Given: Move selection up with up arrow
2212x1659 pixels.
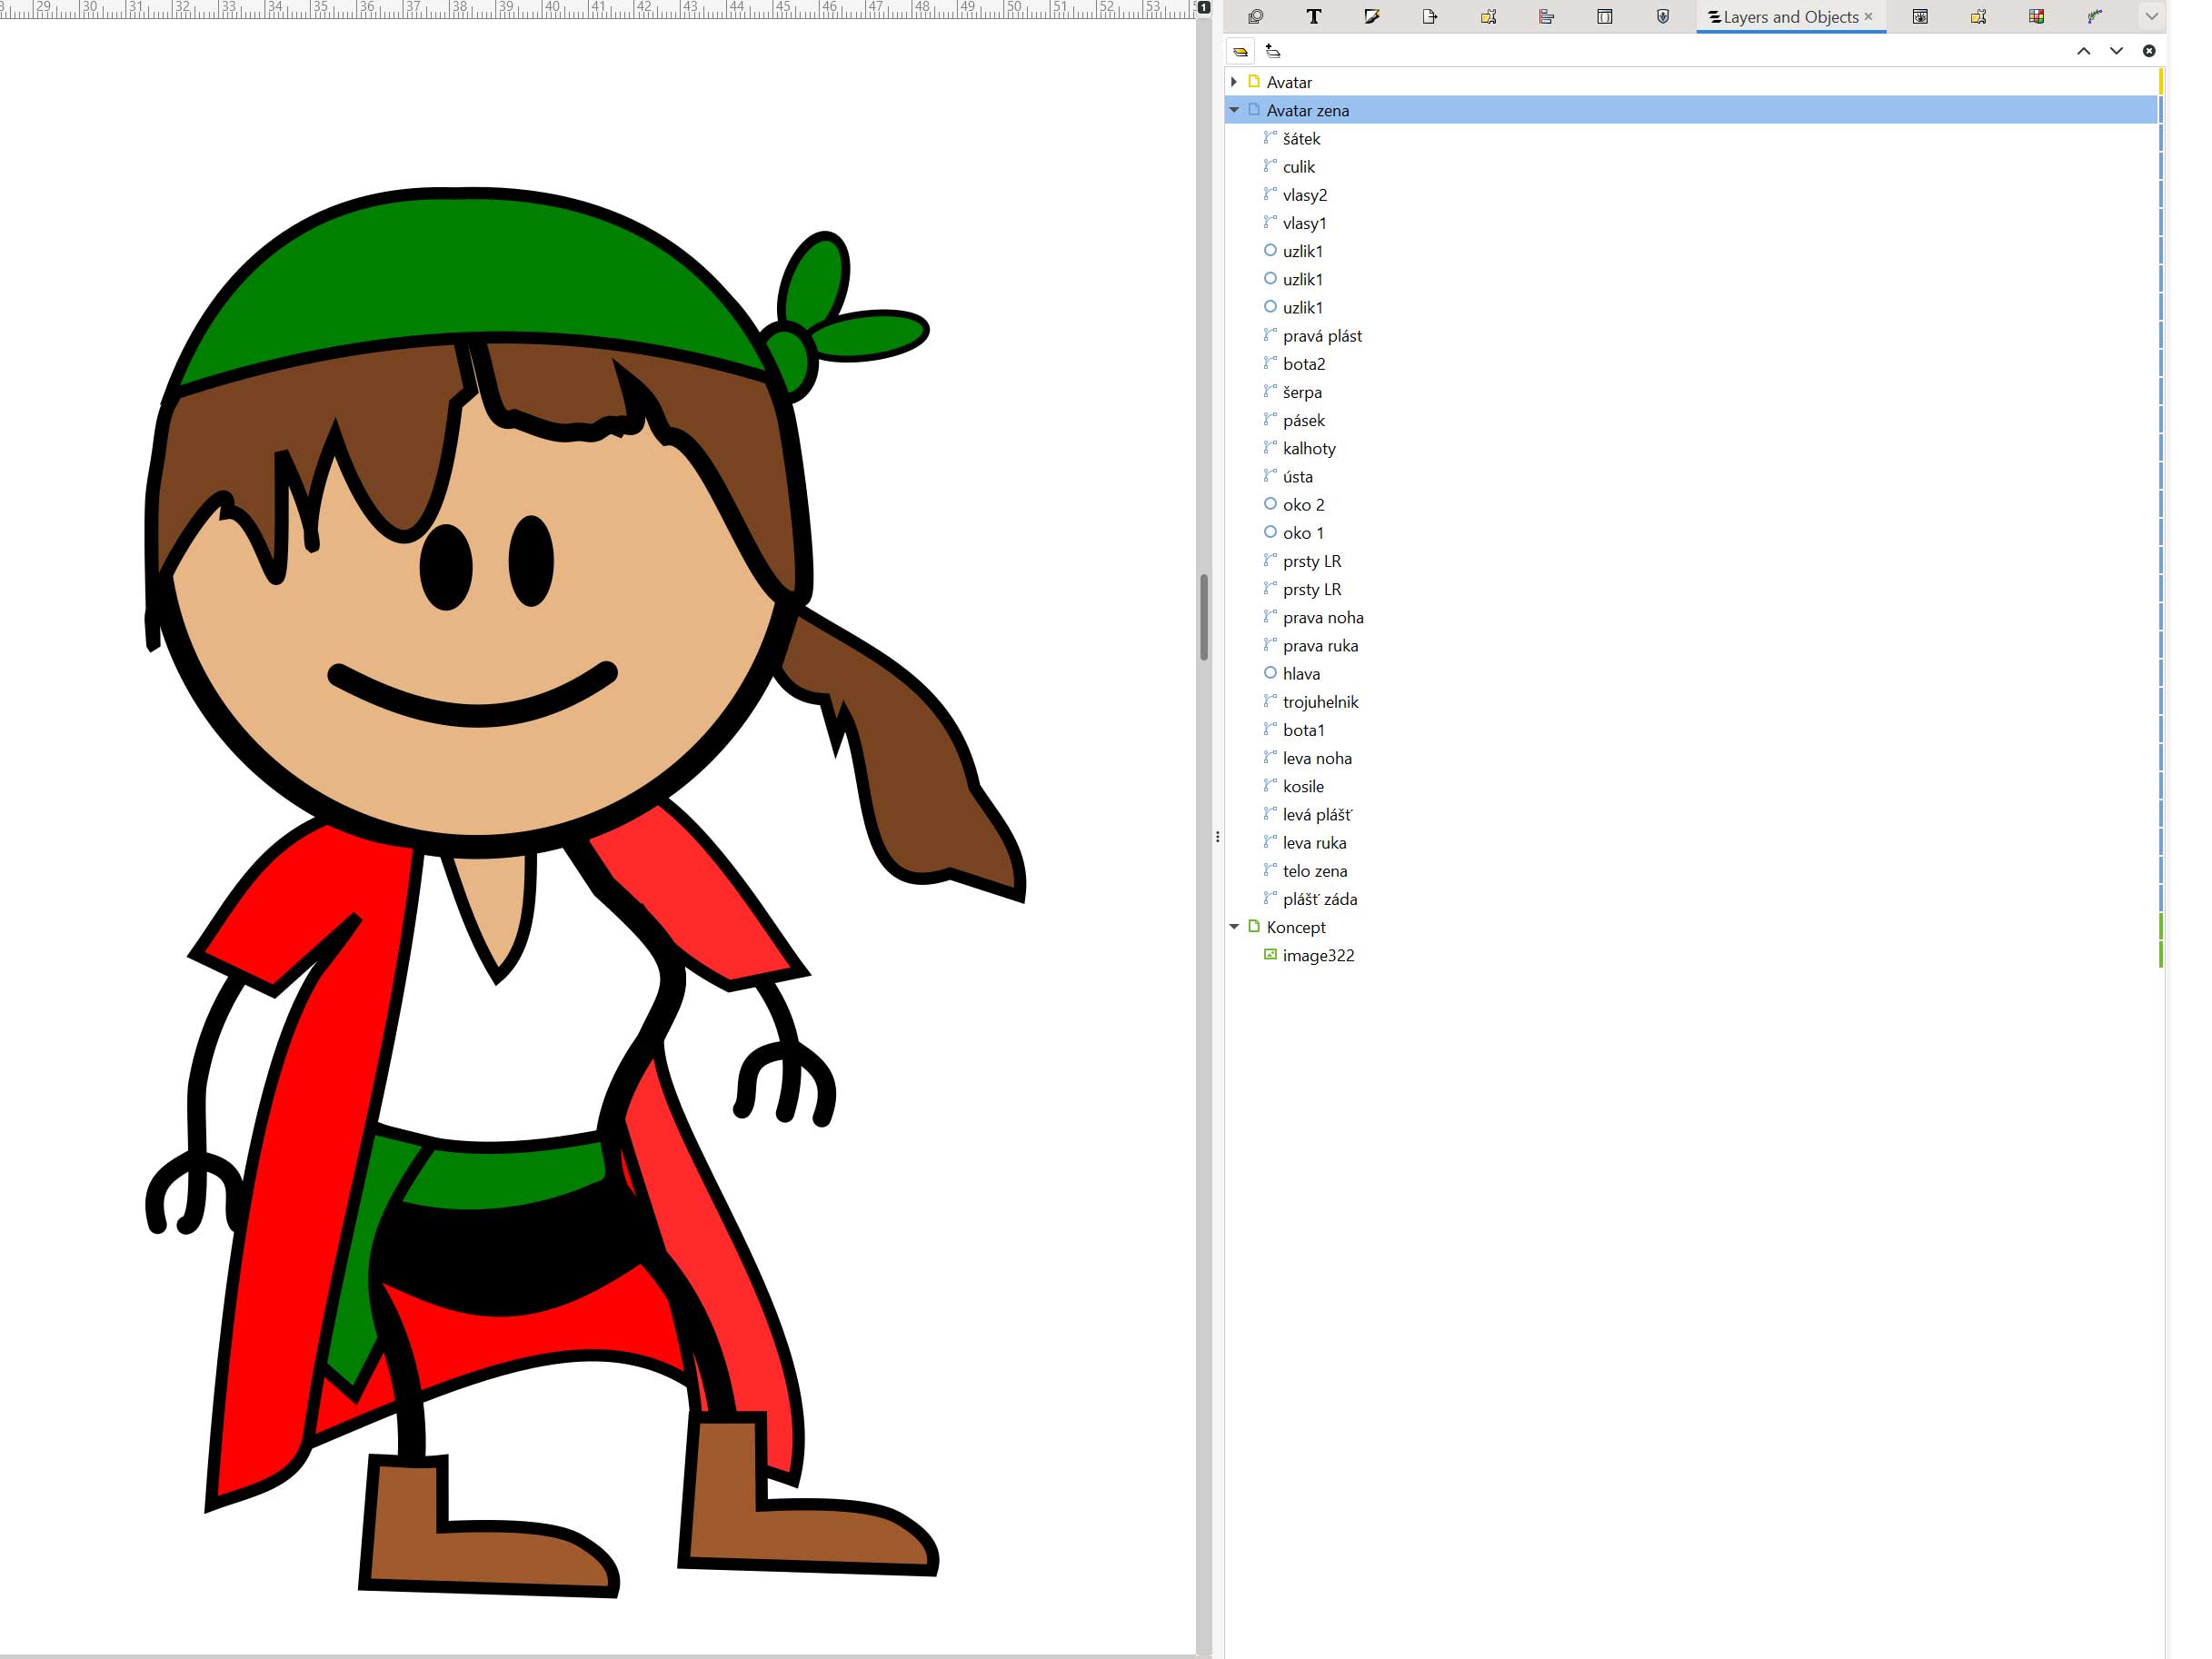Looking at the screenshot, I should pos(2083,51).
